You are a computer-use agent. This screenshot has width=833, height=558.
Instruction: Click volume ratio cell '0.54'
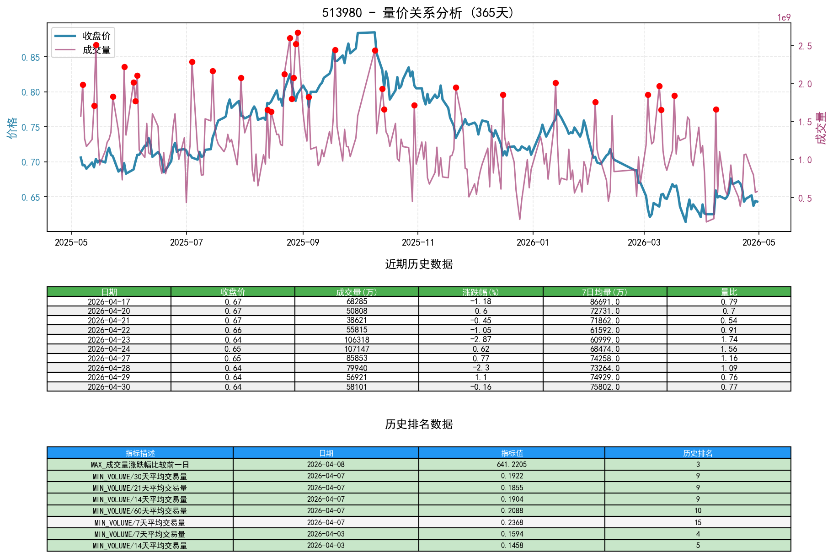[x=729, y=320]
